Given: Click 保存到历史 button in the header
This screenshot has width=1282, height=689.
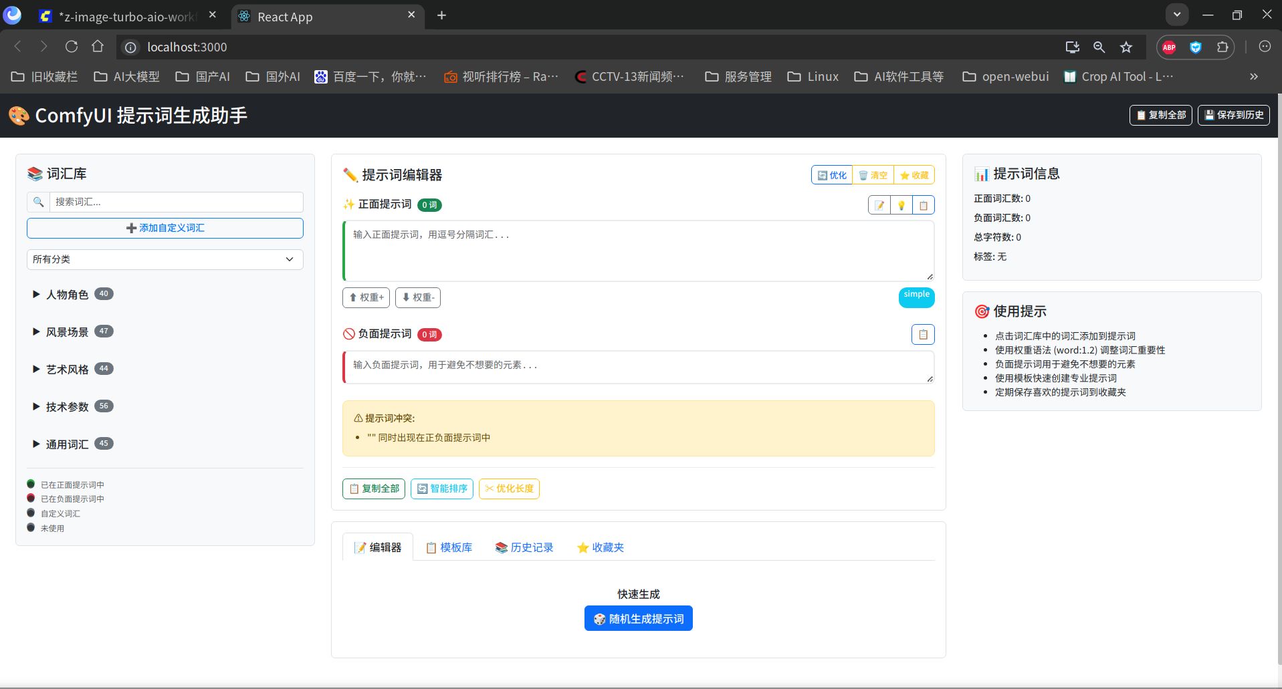Looking at the screenshot, I should pos(1234,115).
